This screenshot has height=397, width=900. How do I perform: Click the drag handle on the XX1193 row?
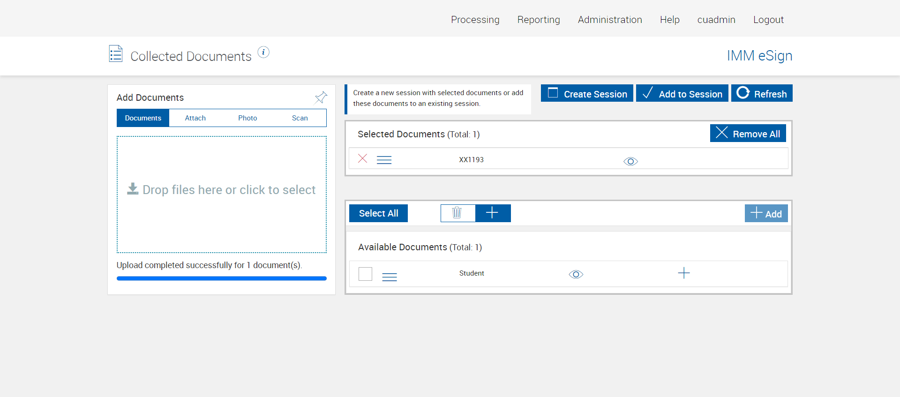click(x=384, y=160)
